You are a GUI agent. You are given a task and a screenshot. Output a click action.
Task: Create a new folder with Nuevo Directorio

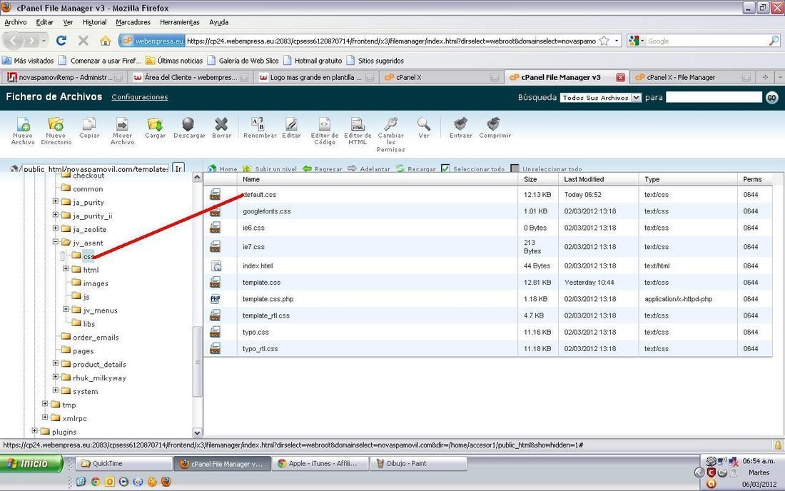pyautogui.click(x=56, y=124)
